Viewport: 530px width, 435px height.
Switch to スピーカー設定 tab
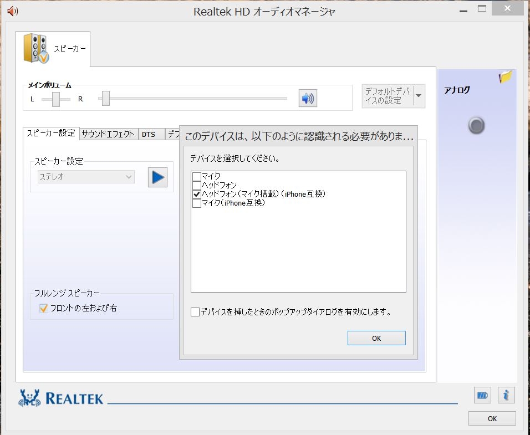[x=51, y=133]
